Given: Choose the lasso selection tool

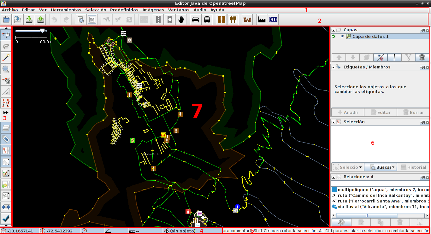Looking at the screenshot, I should point(6,46).
